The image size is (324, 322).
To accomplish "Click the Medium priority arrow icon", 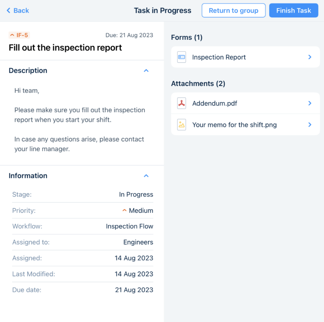I will pyautogui.click(x=125, y=210).
